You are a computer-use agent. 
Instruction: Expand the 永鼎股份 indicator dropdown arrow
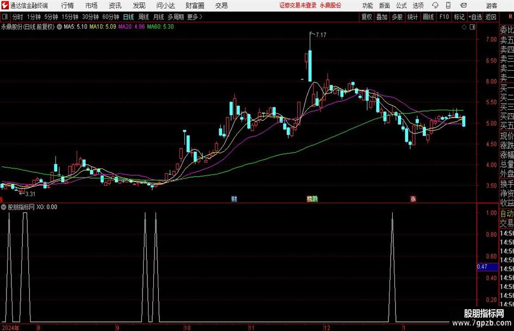[x=59, y=27]
